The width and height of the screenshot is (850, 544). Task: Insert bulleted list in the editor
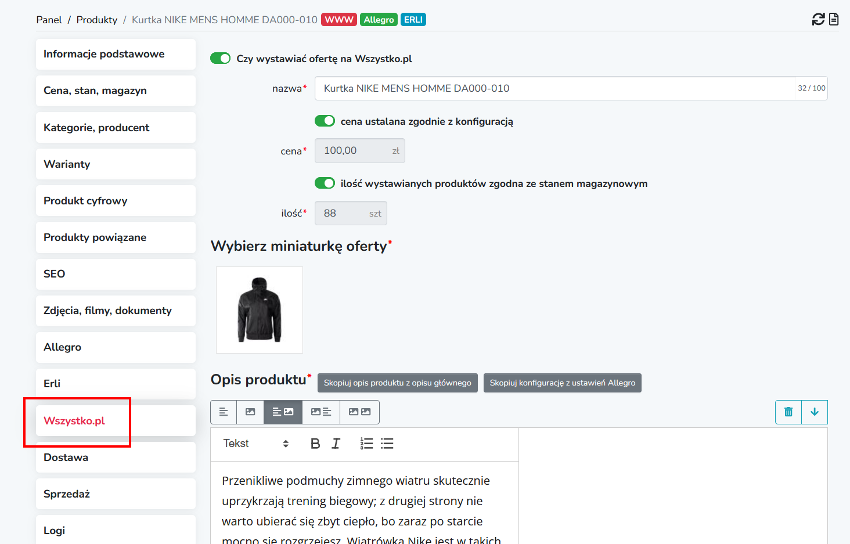387,444
